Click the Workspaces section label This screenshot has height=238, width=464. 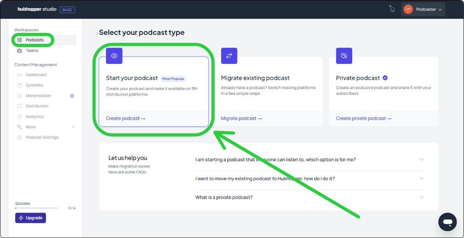(x=26, y=30)
